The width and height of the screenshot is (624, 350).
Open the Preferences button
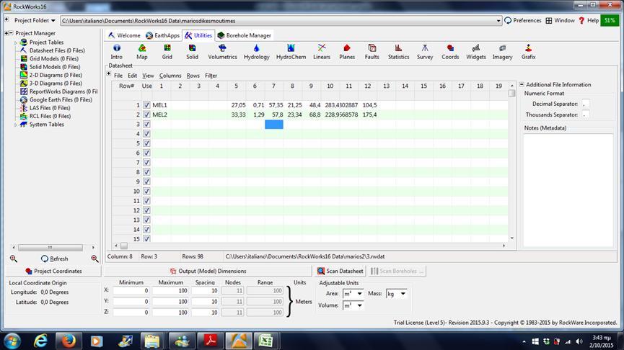[x=522, y=20]
